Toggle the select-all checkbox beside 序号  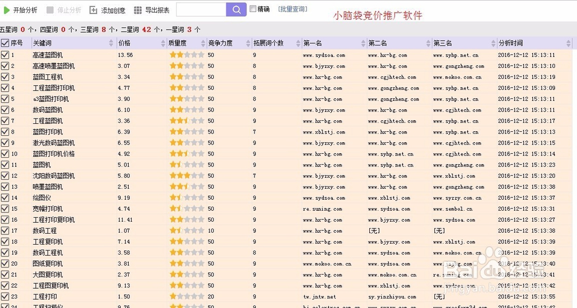click(5, 43)
